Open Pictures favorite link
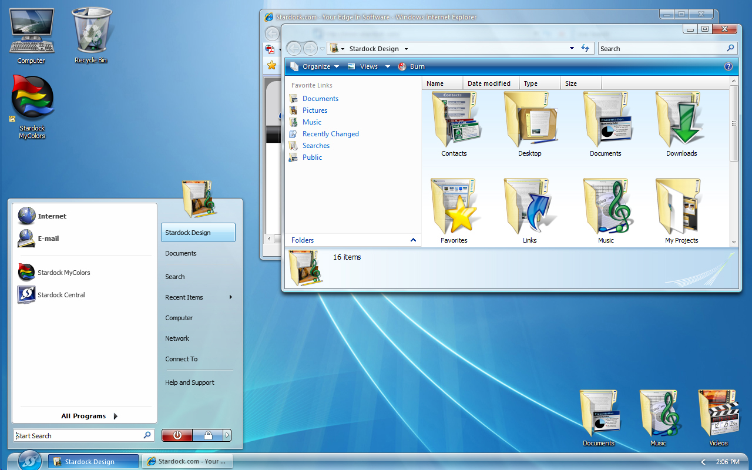Image resolution: width=752 pixels, height=470 pixels. 315,110
